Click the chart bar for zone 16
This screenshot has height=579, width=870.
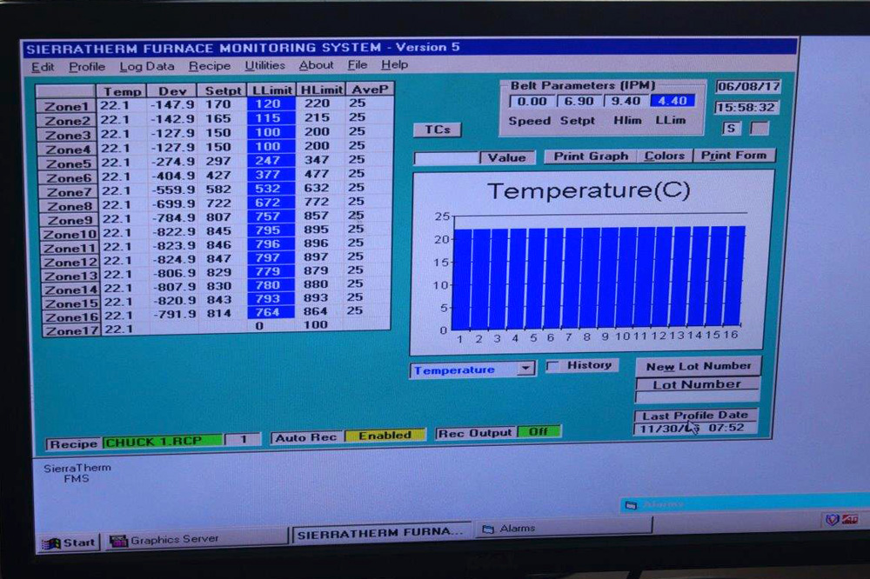coord(736,276)
